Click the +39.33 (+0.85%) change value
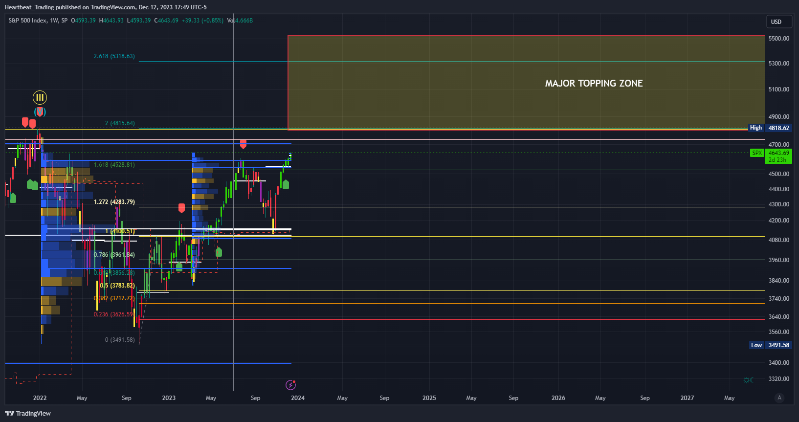The width and height of the screenshot is (799, 422). pos(202,21)
